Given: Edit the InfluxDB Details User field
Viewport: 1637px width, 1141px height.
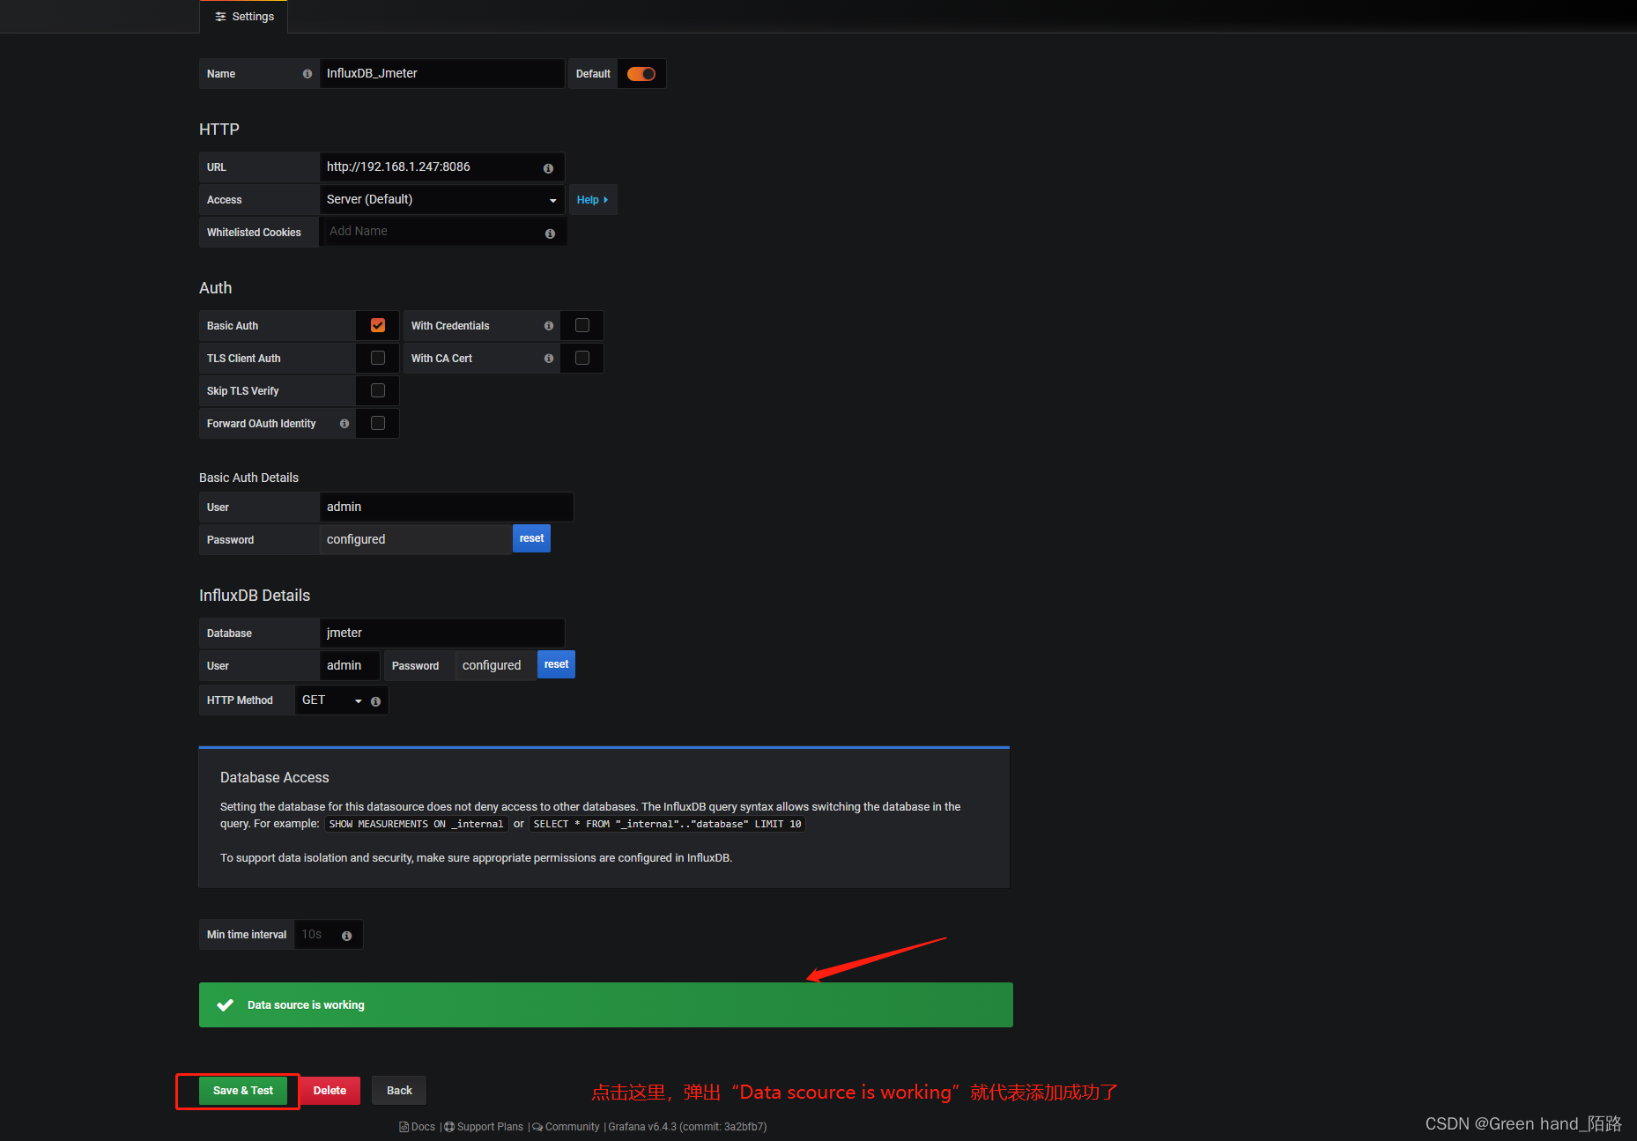Looking at the screenshot, I should point(349,666).
